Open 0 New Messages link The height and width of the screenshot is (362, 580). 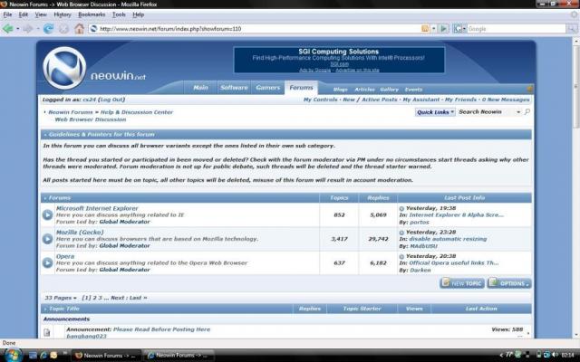(506, 100)
